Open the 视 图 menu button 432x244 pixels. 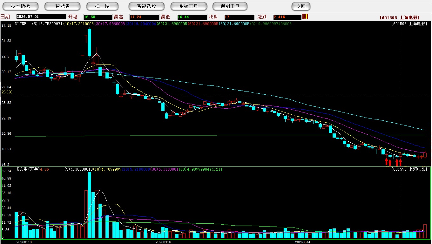pos(103,6)
